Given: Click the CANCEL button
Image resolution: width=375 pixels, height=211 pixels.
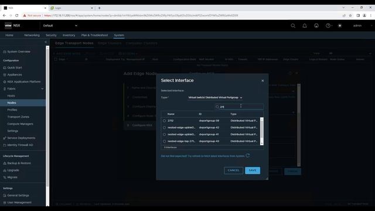Looking at the screenshot, I should pyautogui.click(x=233, y=171).
